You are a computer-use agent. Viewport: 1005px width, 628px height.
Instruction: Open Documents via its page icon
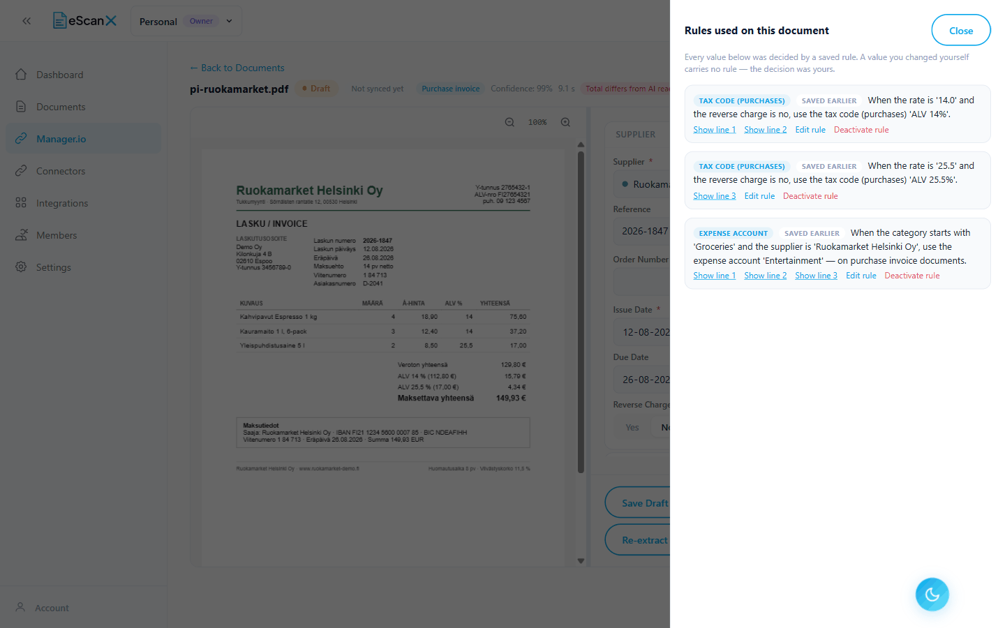(x=21, y=107)
